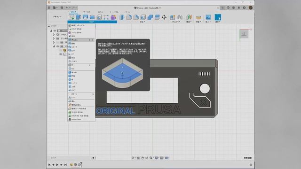301x169 pixels.
Task: Expand the named views browser node
Action: coord(54,38)
